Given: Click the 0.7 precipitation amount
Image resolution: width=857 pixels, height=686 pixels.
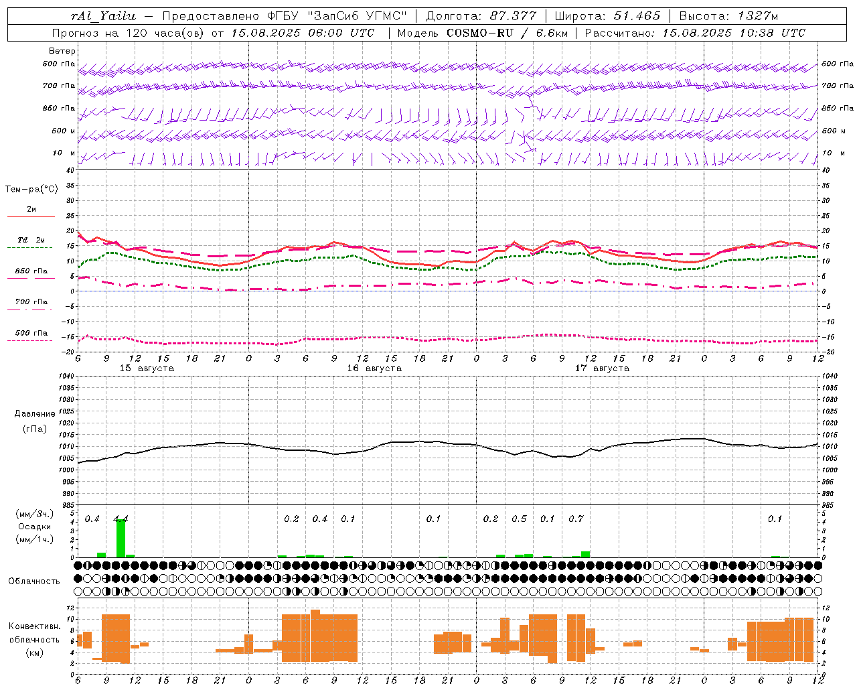Looking at the screenshot, I should 576,519.
